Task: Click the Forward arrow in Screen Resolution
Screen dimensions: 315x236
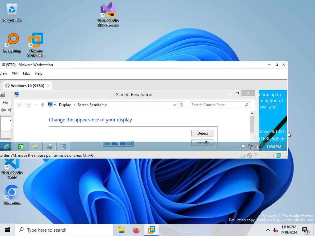Action: (x=28, y=105)
